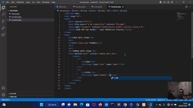Open the Accounts menu icon
Screen dimensions: 193x108
tap(3, 88)
